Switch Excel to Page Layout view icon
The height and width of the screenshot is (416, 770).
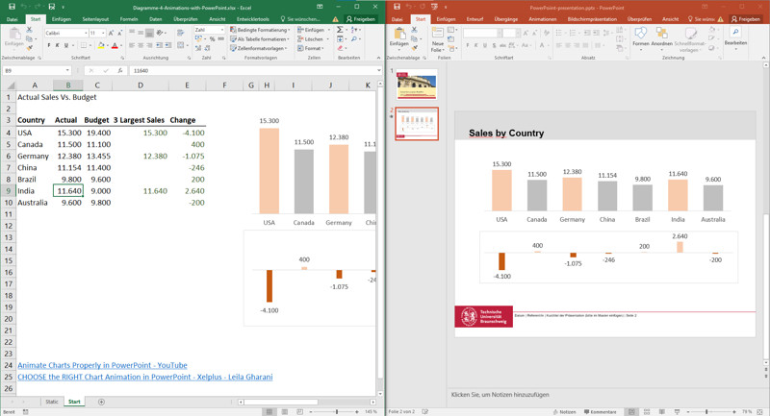284,412
